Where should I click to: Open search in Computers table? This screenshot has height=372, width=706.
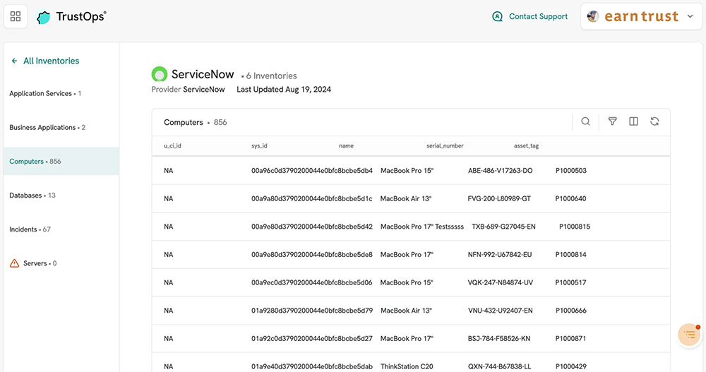585,121
